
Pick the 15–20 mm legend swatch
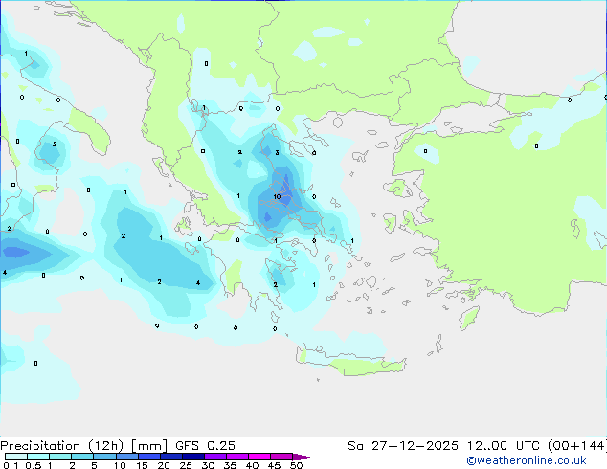pos(149,457)
